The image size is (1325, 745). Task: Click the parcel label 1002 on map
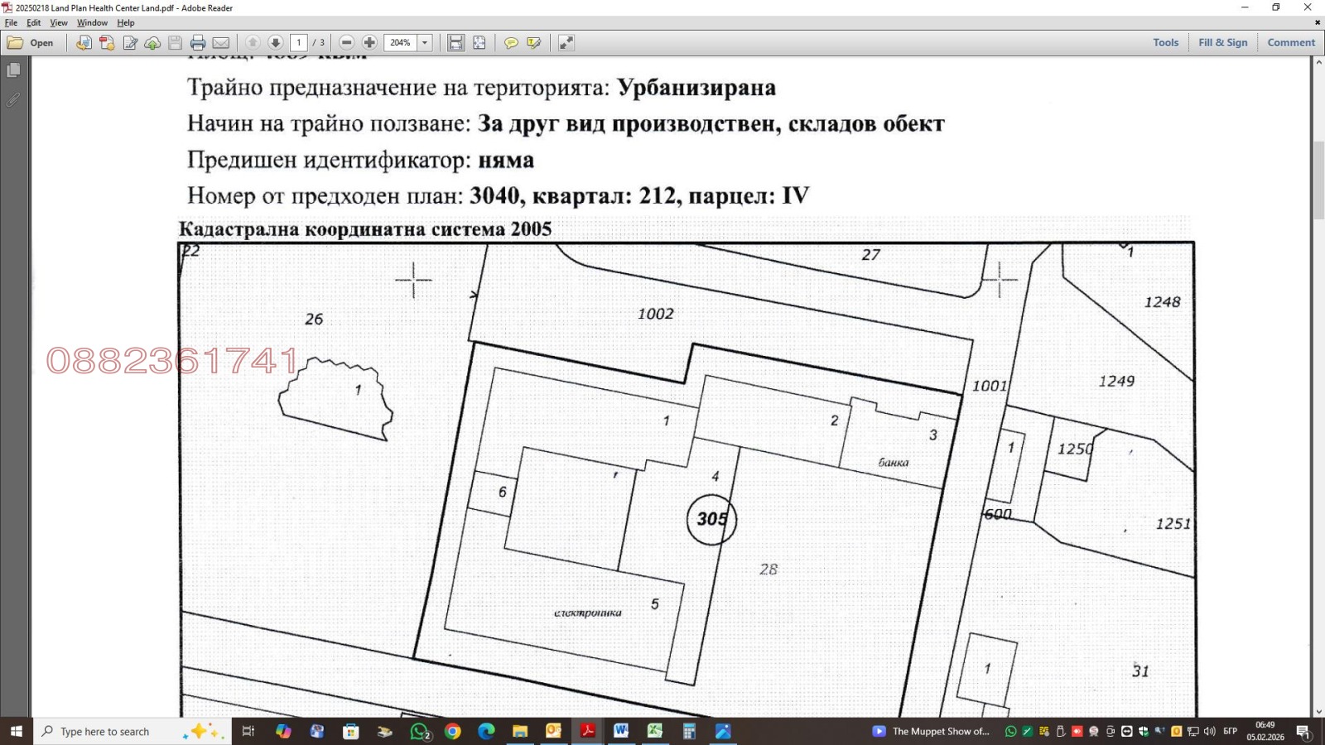point(655,314)
